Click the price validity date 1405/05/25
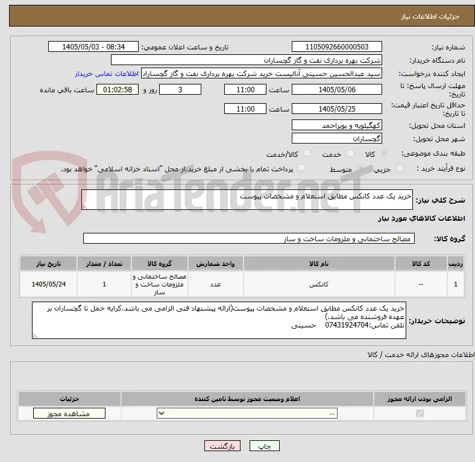475x462 pixels. tap(337, 109)
